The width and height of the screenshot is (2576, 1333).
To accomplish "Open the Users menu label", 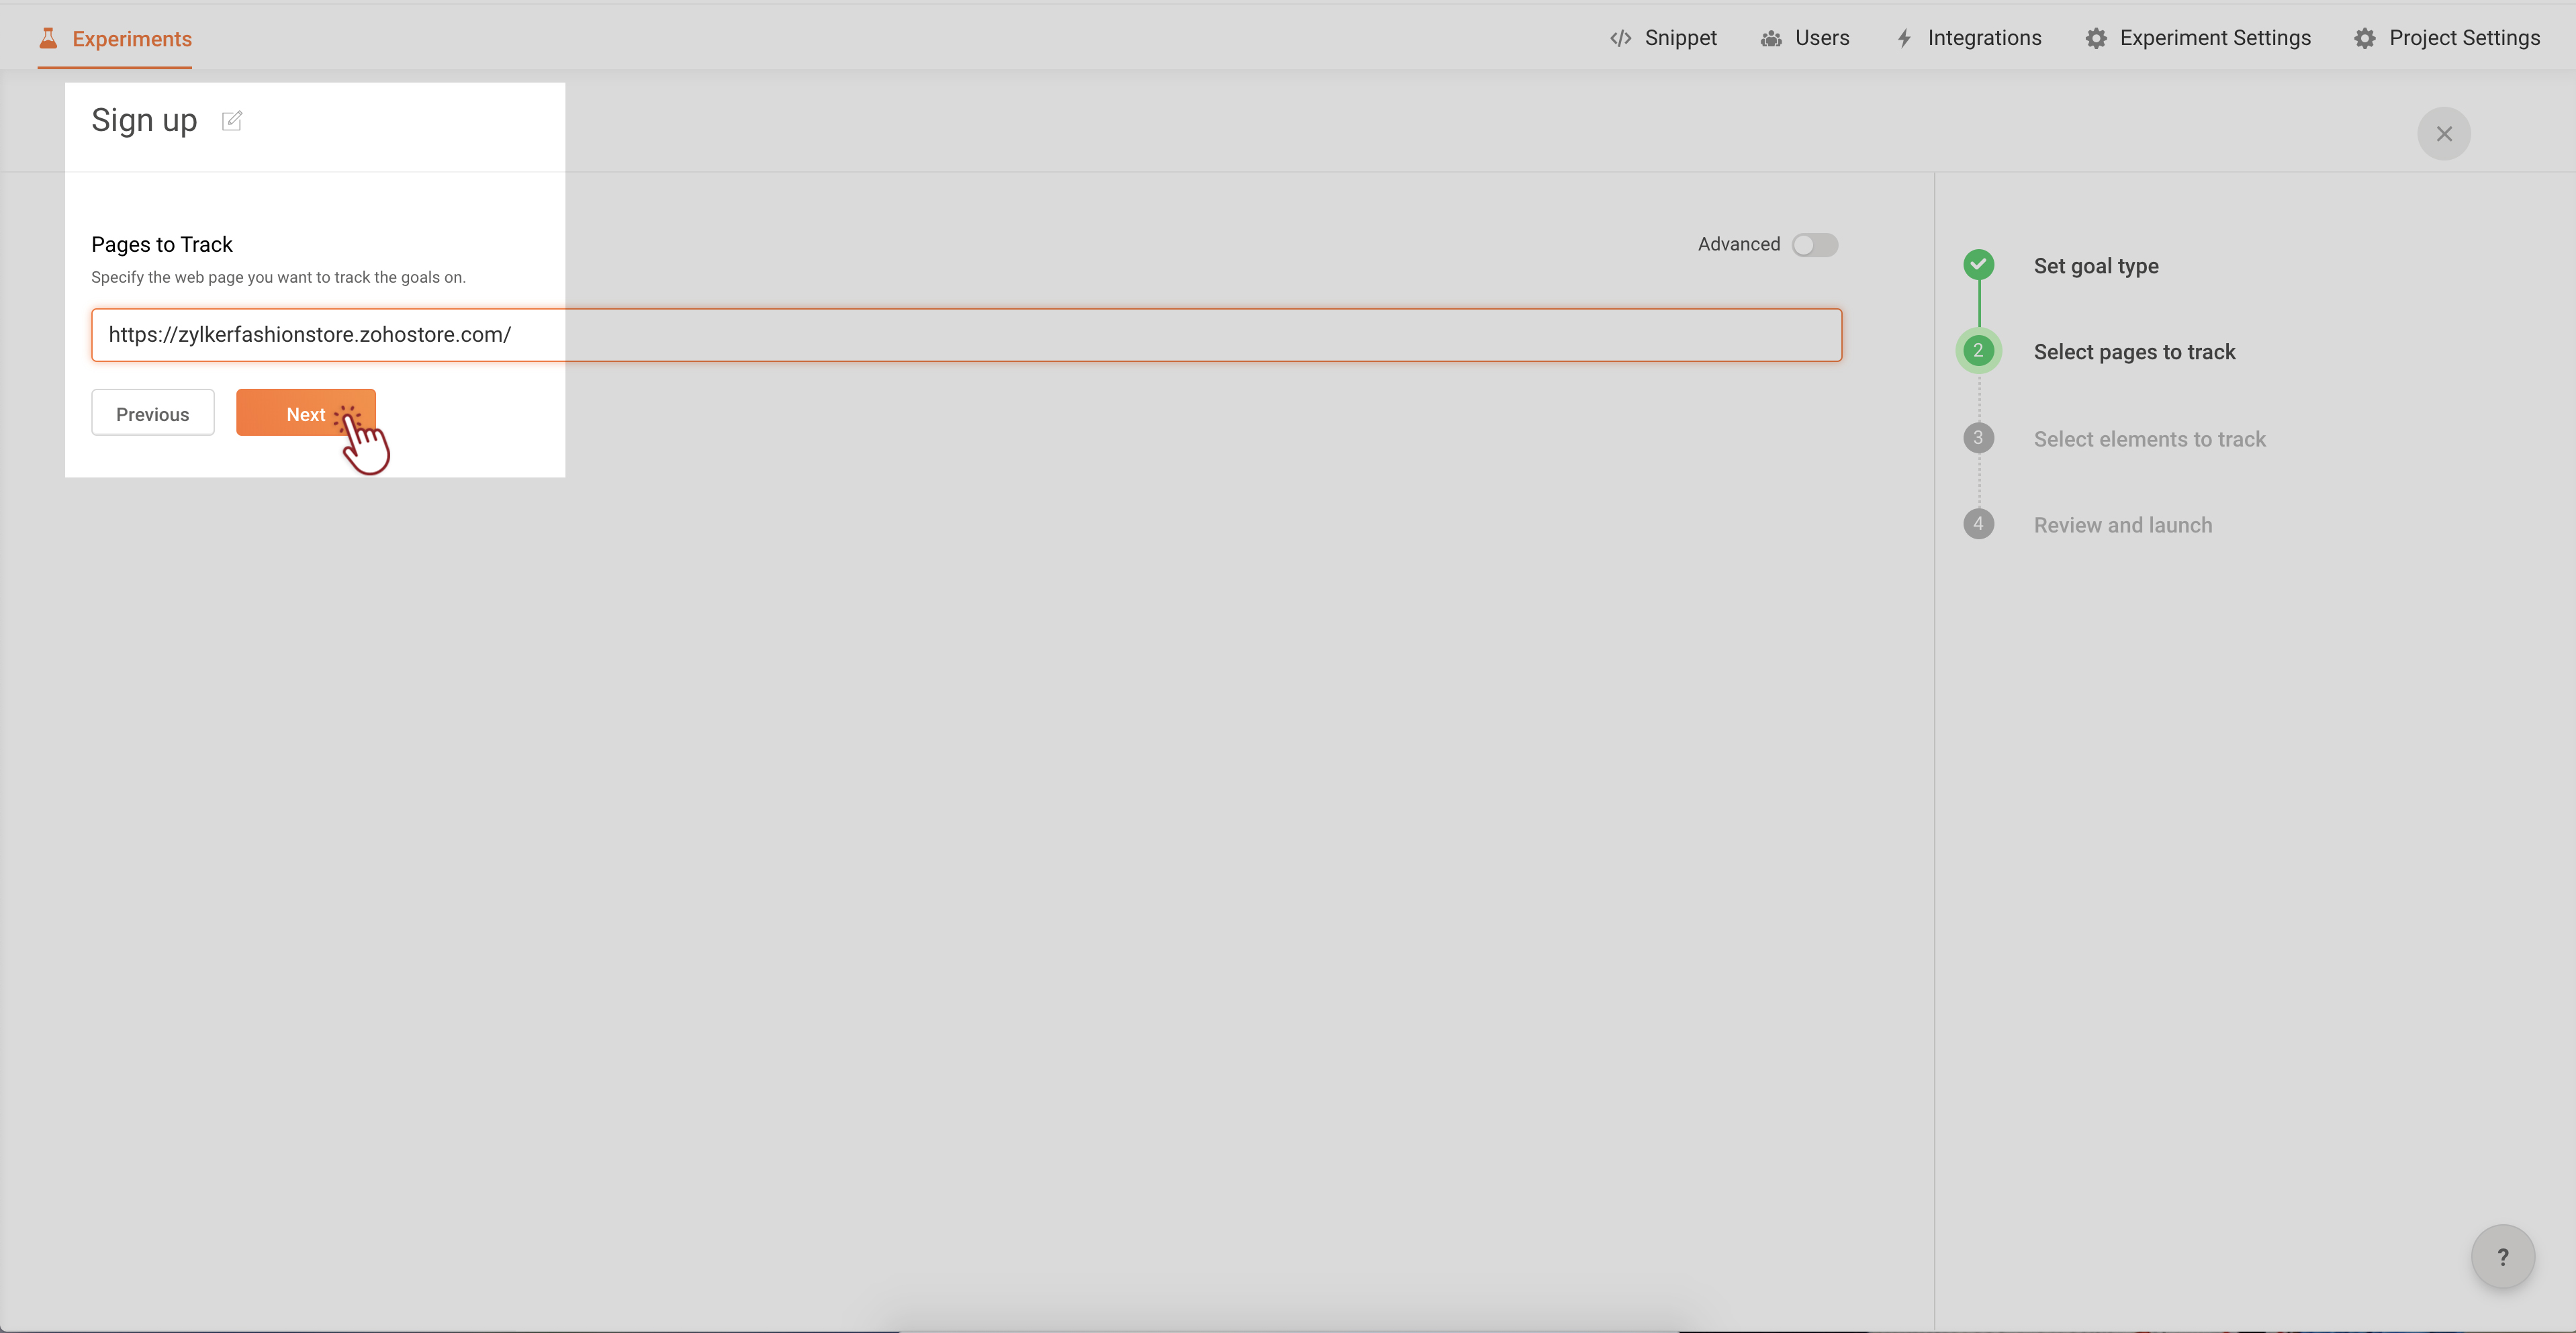I will (x=1821, y=38).
